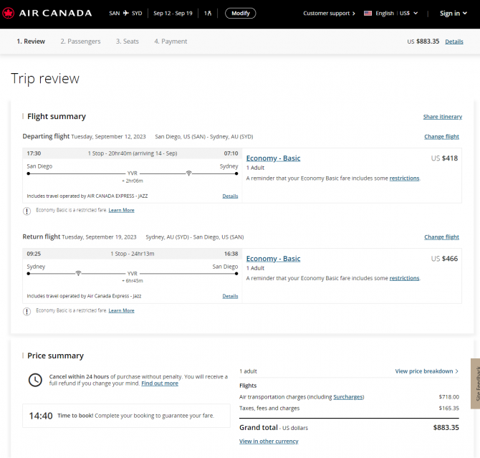Click the Share itinerary link
The height and width of the screenshot is (458, 480).
coord(443,117)
